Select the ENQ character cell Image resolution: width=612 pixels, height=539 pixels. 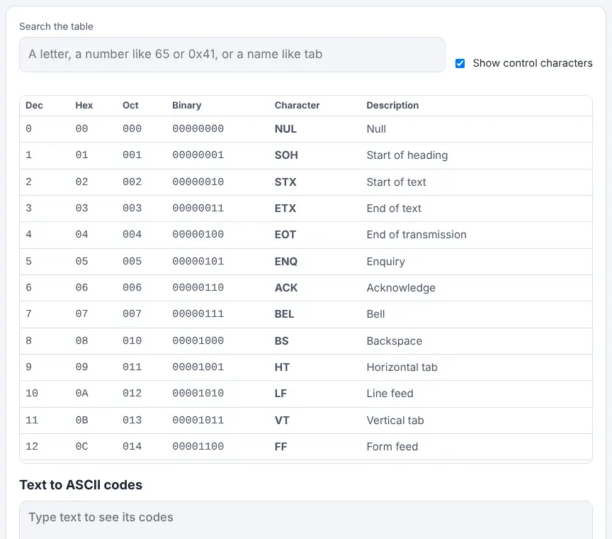(286, 262)
